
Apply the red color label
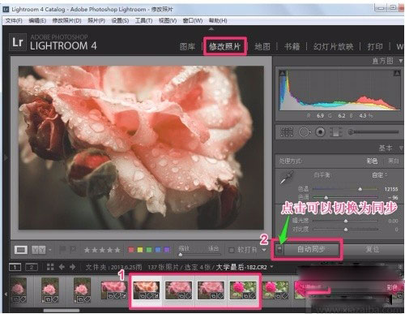tap(131, 250)
